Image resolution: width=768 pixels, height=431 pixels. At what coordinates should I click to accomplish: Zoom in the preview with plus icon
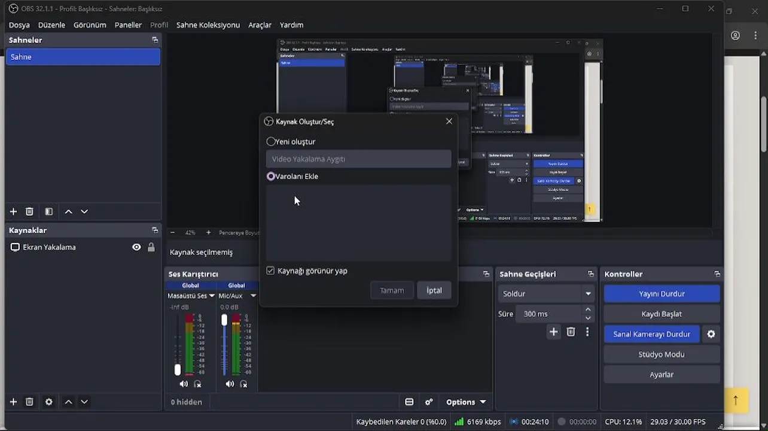pos(208,232)
